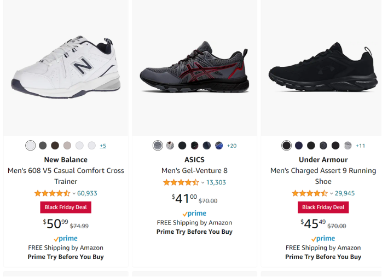Pick the blue ASICS color swatch
Screen dimensions: 382x277
pyautogui.click(x=219, y=146)
